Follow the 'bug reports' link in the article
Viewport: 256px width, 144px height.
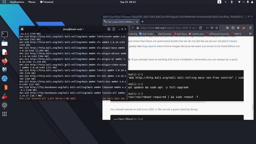149,46
